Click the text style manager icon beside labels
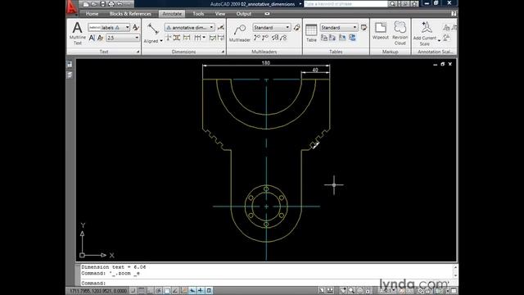Screen dimensions: 524x295 pos(135,27)
